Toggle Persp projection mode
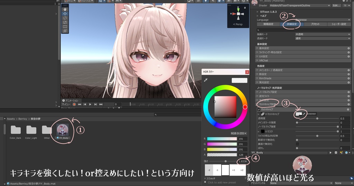 [x=238, y=25]
